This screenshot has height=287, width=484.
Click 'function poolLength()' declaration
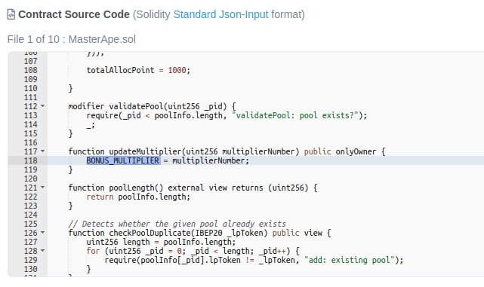[x=116, y=188]
